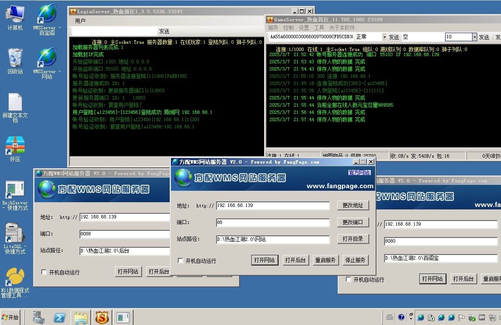Click the 空 field in GameServer toolbar
This screenshot has height=325, width=501.
(x=423, y=37)
